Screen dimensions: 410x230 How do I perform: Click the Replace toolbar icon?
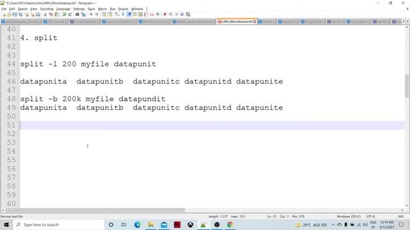(x=83, y=14)
